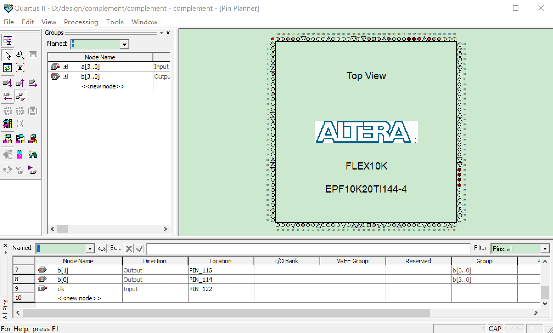This screenshot has width=553, height=333.
Task: Click the grayed grid full-screen icon
Action: coord(33,55)
